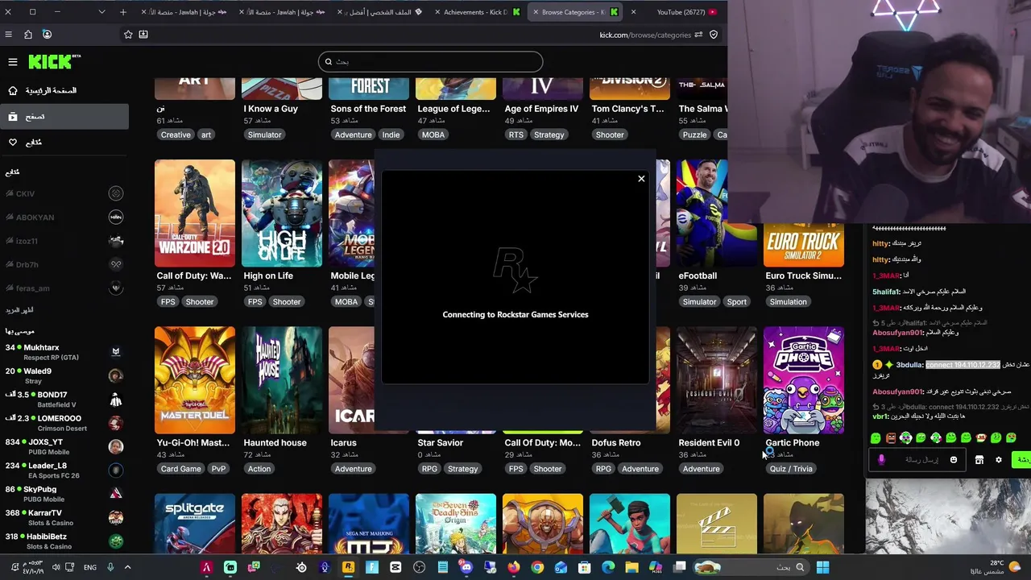Open File Explorer folder on taskbar
Viewport: 1031px width, 580px height.
632,567
